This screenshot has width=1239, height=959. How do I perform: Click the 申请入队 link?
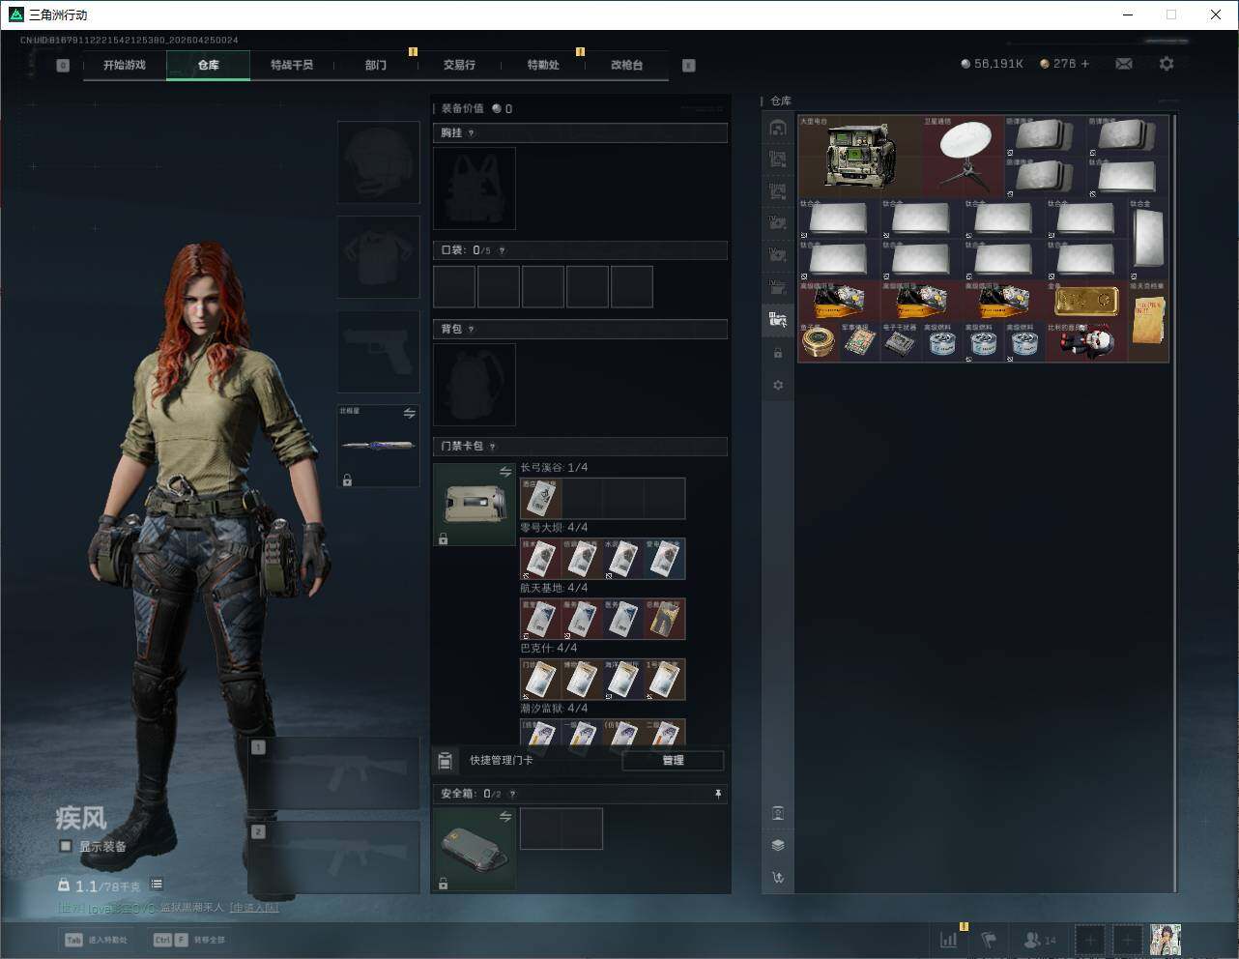[x=254, y=908]
